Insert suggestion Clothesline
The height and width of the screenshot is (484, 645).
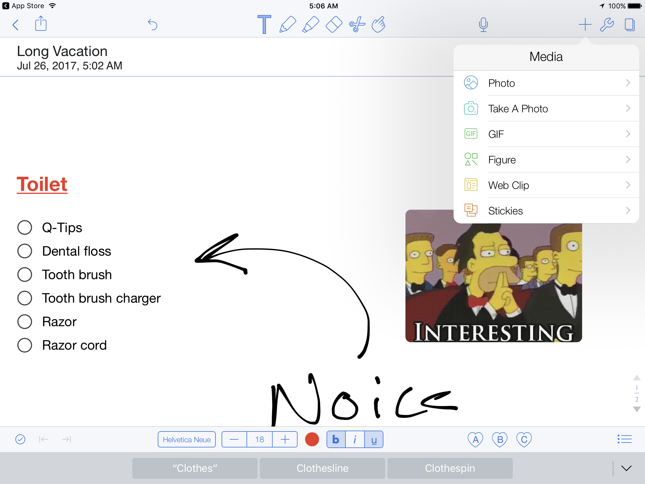[322, 468]
